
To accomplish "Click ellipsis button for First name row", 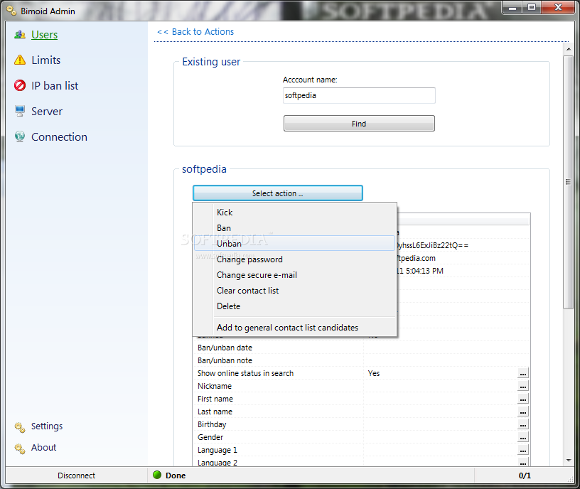I will tap(522, 399).
